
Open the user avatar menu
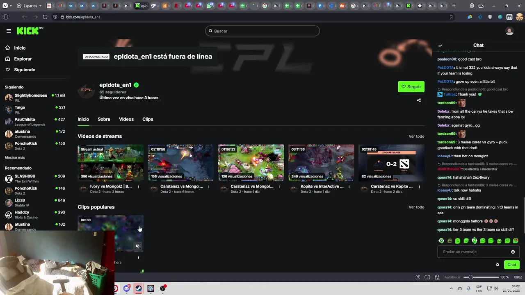tap(509, 31)
